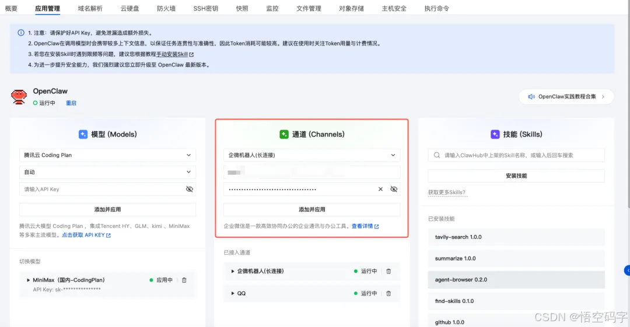
Task: Click 添加并应用 in the Channels panel
Action: (311, 209)
